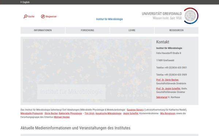Open Prof. Dr. Dörte Becher contact link
The width and height of the screenshot is (219, 136).
167,80
